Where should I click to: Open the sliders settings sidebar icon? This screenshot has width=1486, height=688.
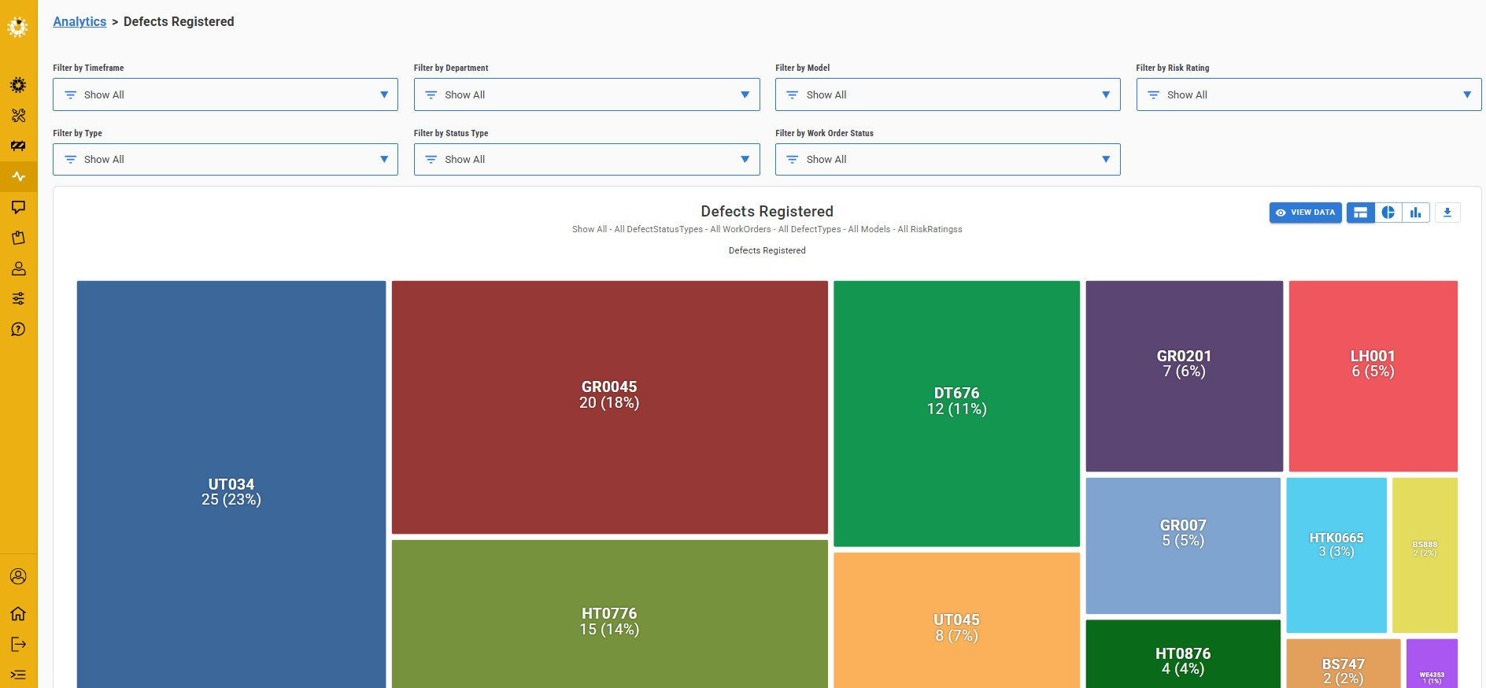point(18,298)
